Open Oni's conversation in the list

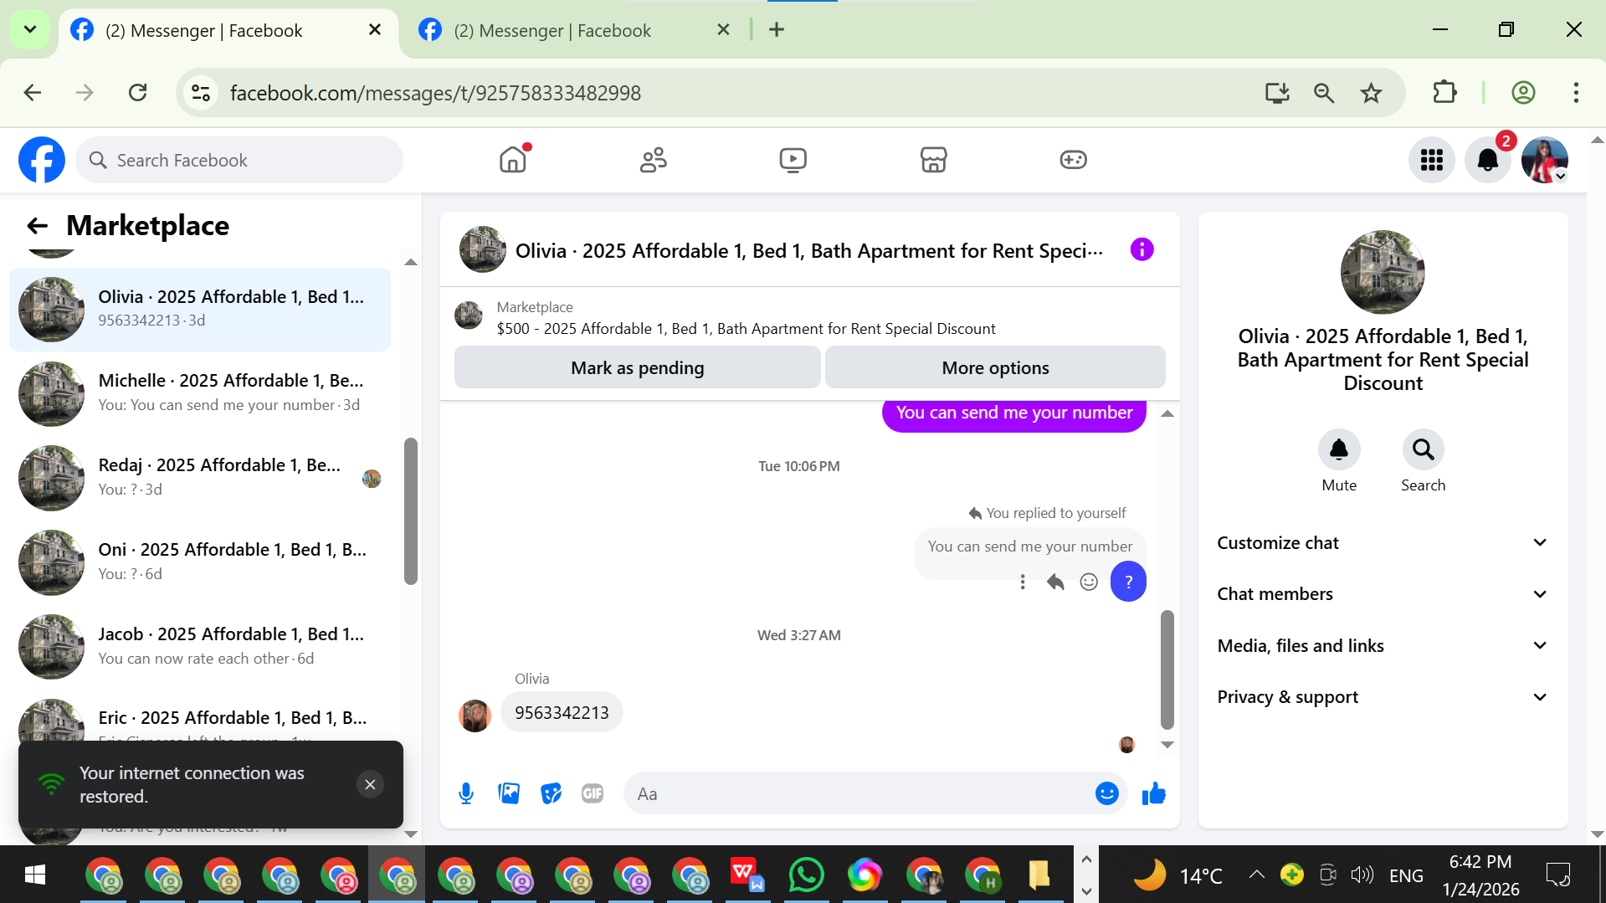(x=200, y=562)
